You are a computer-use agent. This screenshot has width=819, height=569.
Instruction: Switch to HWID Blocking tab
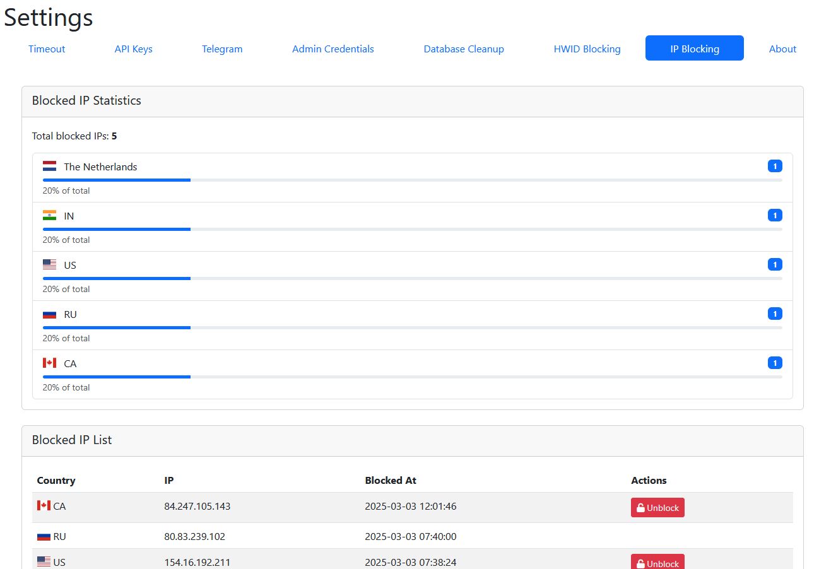coord(587,49)
